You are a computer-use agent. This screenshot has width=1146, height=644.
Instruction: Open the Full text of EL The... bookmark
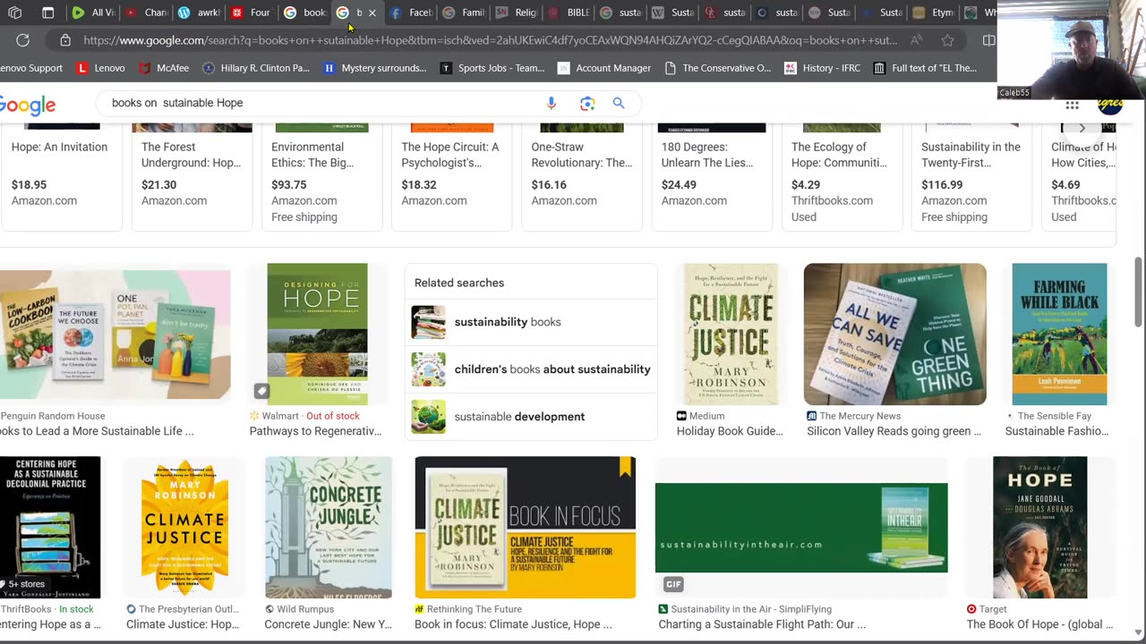pos(925,68)
